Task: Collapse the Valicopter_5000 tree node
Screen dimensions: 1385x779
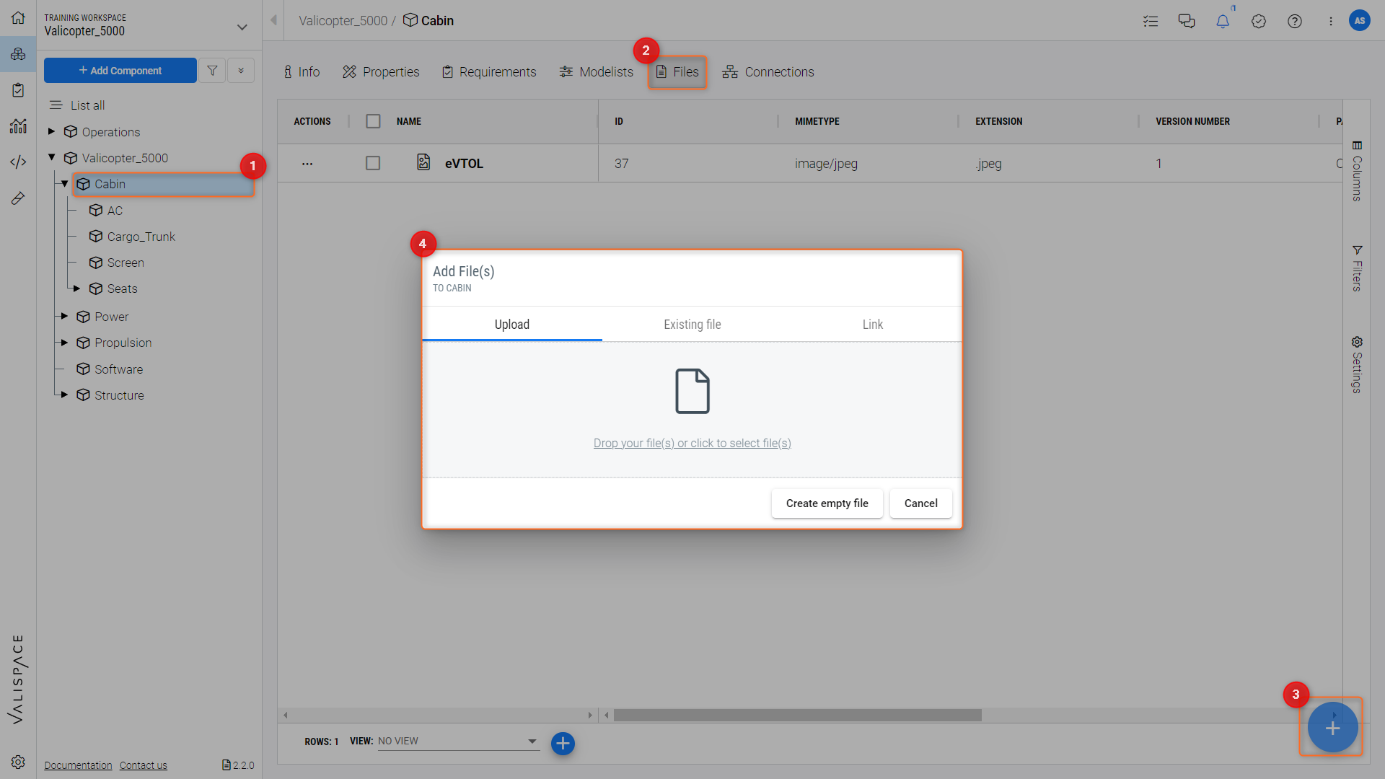Action: 51,157
